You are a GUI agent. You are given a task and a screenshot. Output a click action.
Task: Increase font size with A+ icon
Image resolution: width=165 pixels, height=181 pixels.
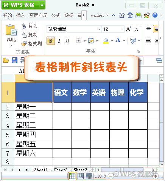[x=129, y=29]
